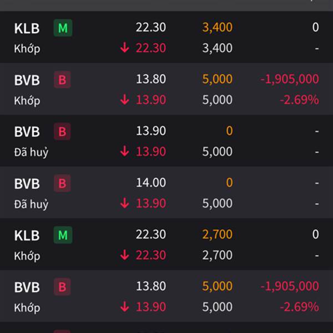Open the KLB order with 2,700 matched

pyautogui.click(x=167, y=244)
